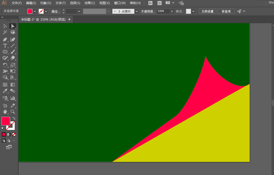
Task: Select the Gradient tool
Action: 13,85
